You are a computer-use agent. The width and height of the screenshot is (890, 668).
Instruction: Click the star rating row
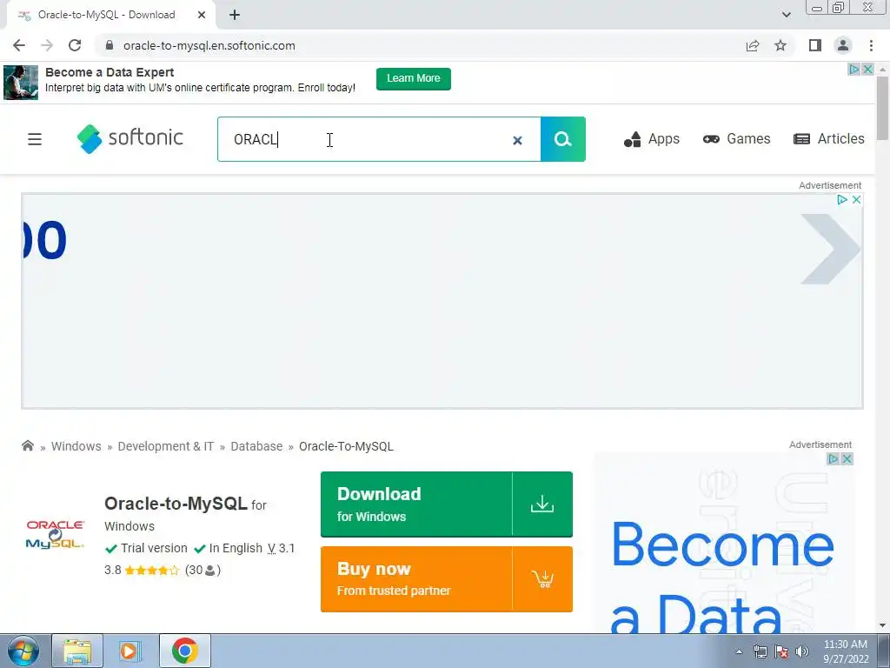point(151,570)
